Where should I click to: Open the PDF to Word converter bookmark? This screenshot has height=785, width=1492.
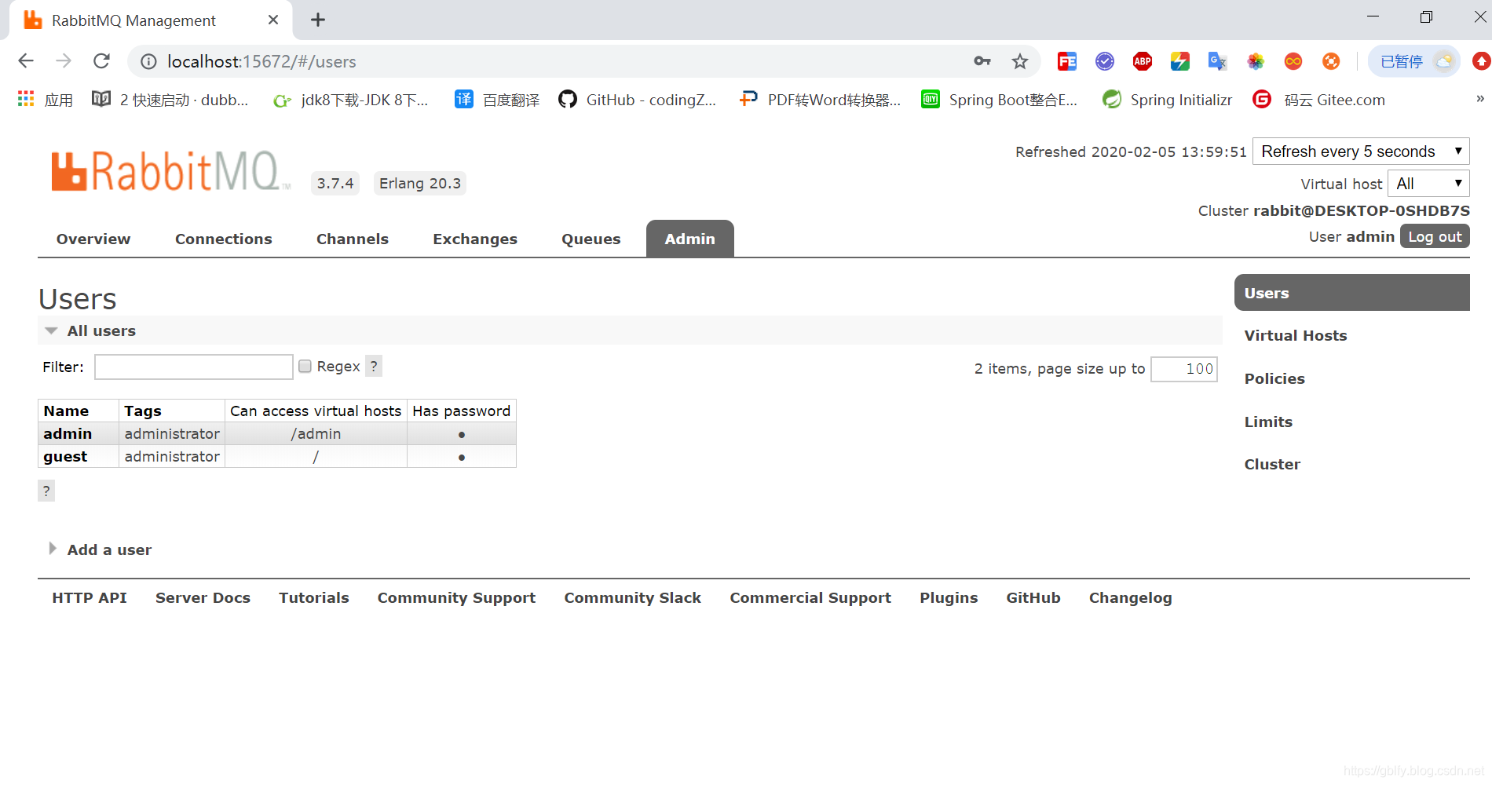(821, 100)
